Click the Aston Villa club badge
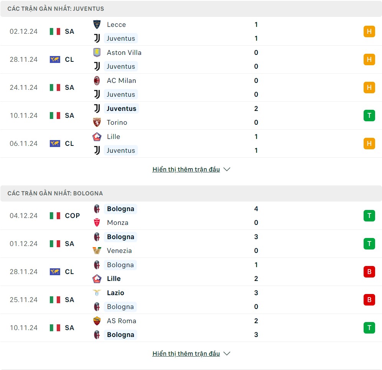The image size is (382, 370). [x=97, y=53]
